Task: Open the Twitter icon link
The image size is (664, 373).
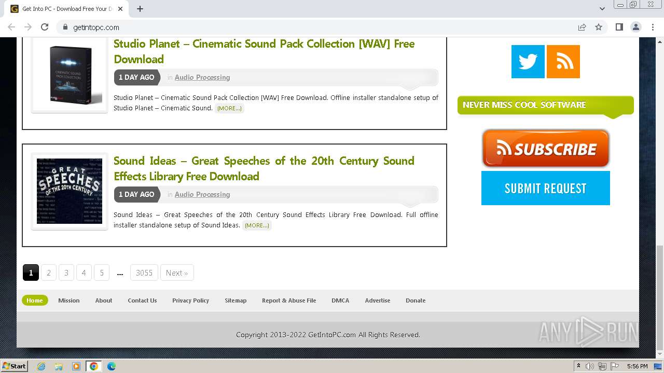Action: tap(528, 62)
